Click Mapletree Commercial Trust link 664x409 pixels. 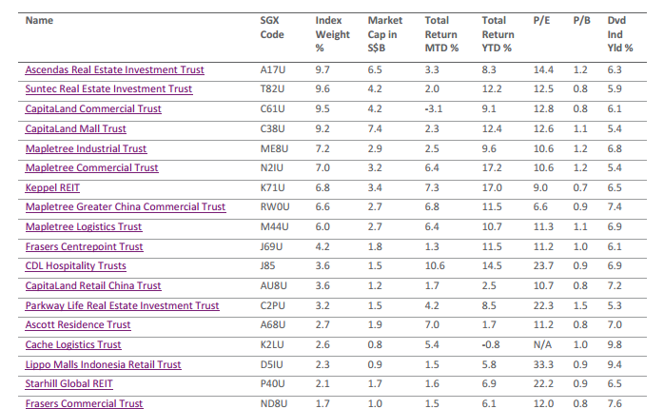[x=91, y=168]
